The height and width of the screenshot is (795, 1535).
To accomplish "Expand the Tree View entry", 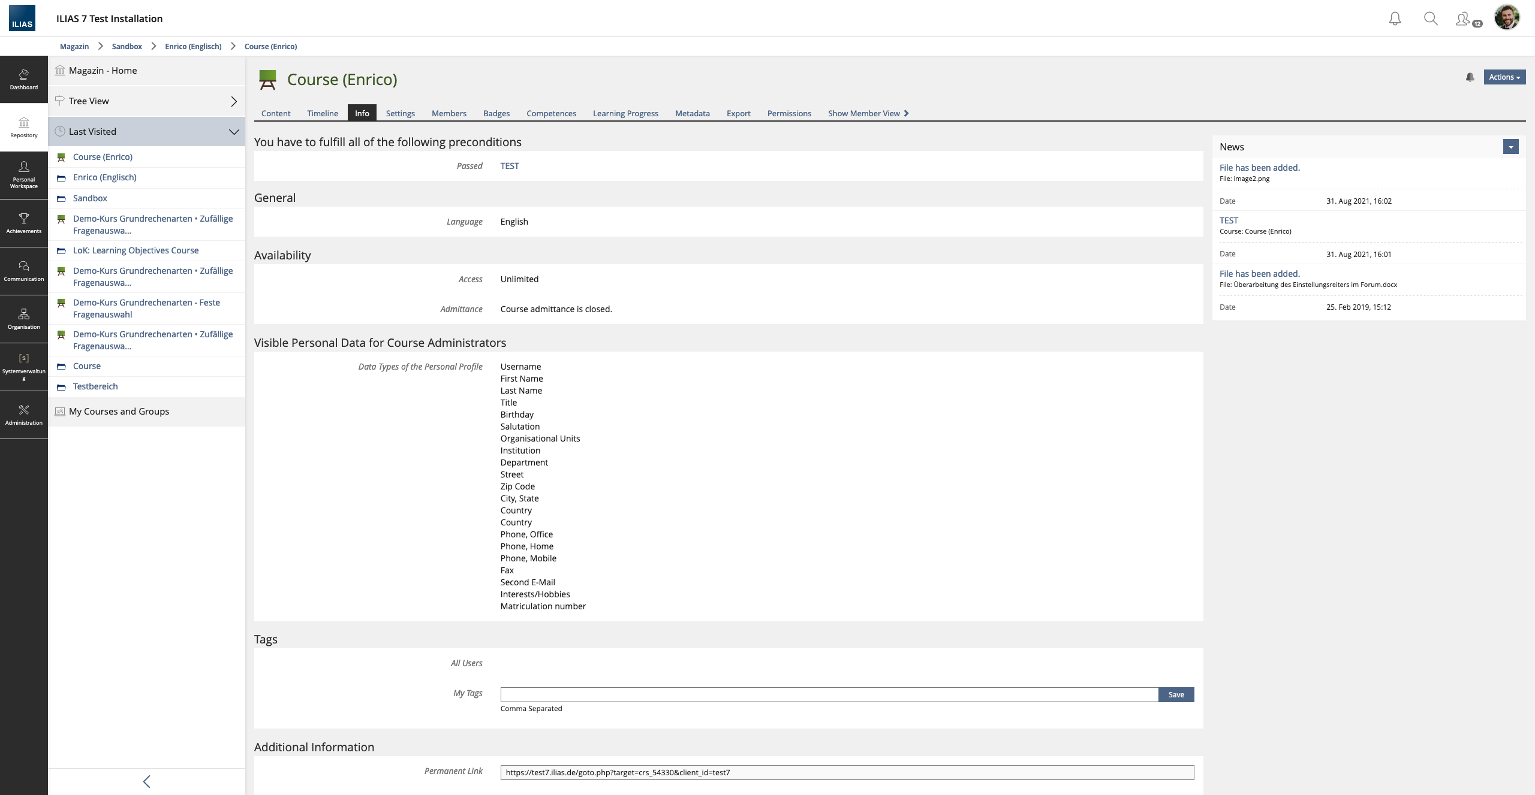I will (233, 101).
